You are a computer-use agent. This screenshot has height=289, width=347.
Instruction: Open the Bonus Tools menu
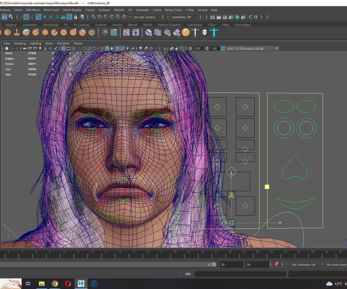tap(173, 10)
